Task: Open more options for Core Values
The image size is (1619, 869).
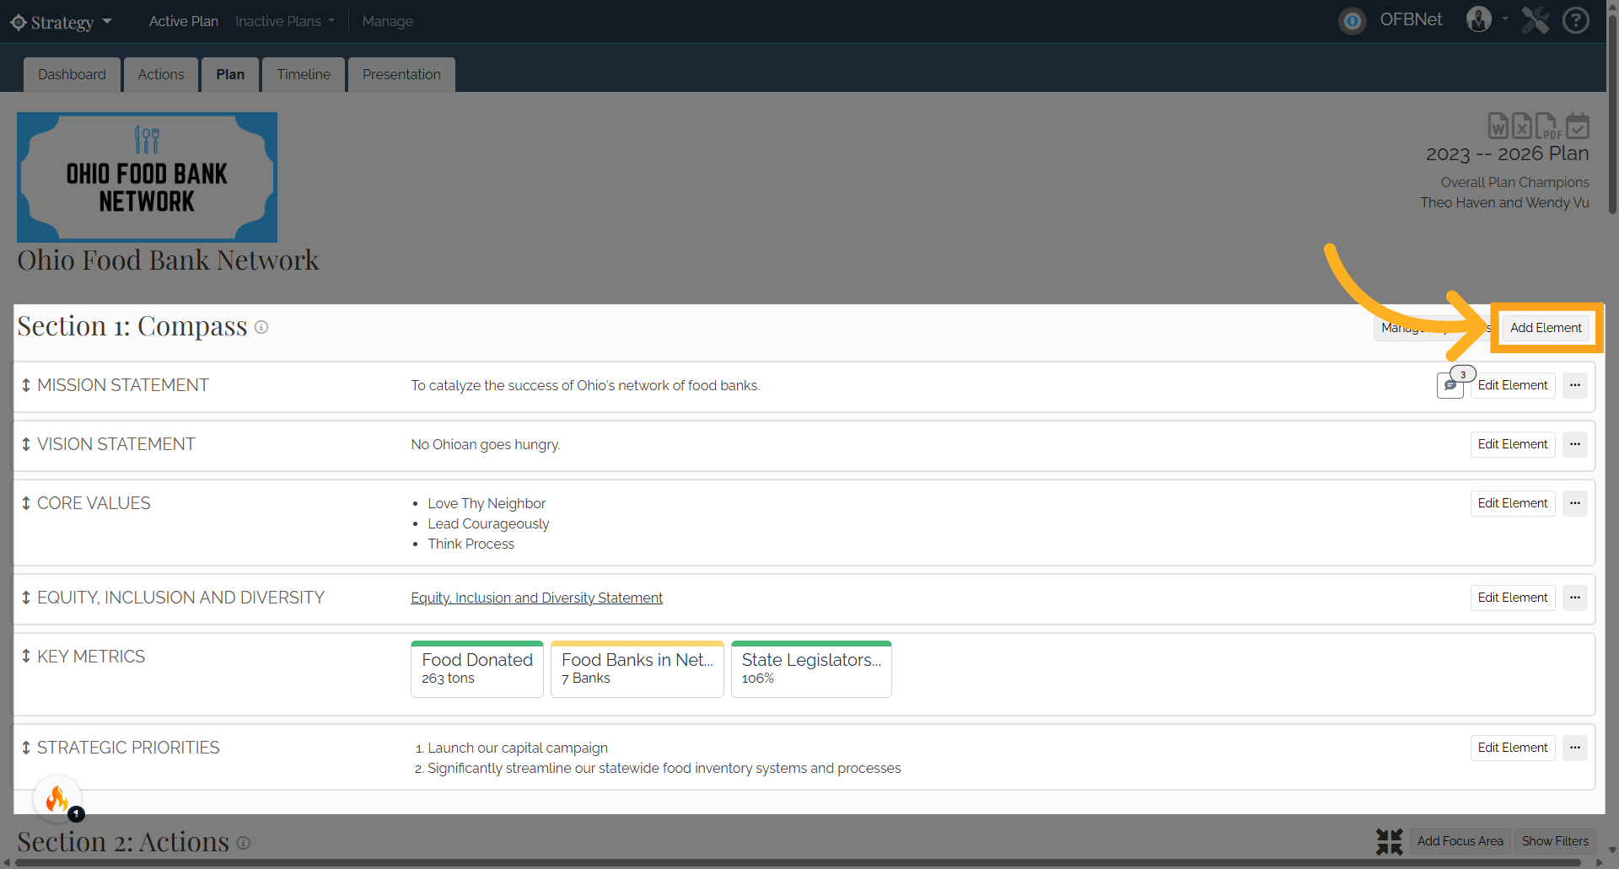Action: (x=1575, y=503)
